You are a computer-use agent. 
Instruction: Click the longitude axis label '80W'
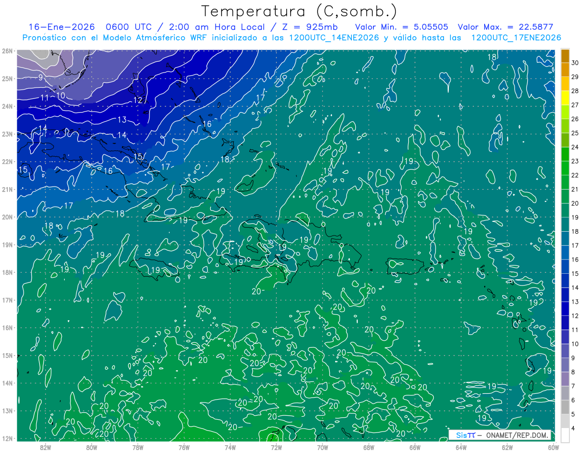92,447
